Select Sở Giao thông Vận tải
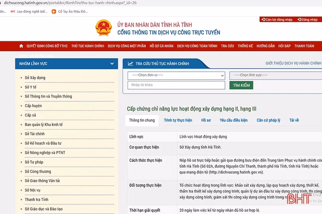322x214 pixels. [x=42, y=181]
